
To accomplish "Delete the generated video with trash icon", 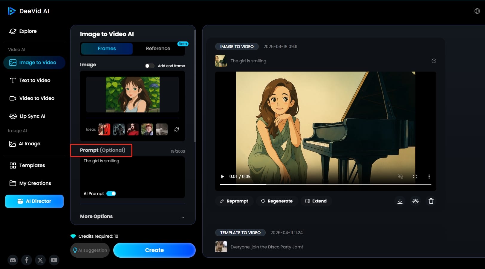I will [431, 201].
